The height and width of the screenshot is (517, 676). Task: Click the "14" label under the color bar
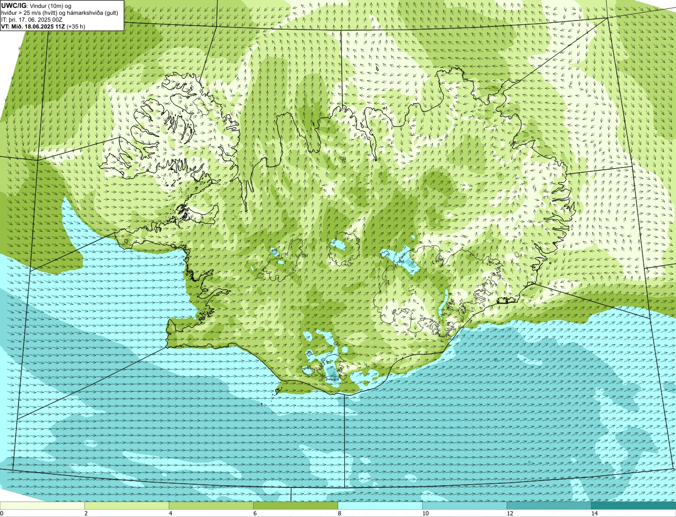[594, 513]
